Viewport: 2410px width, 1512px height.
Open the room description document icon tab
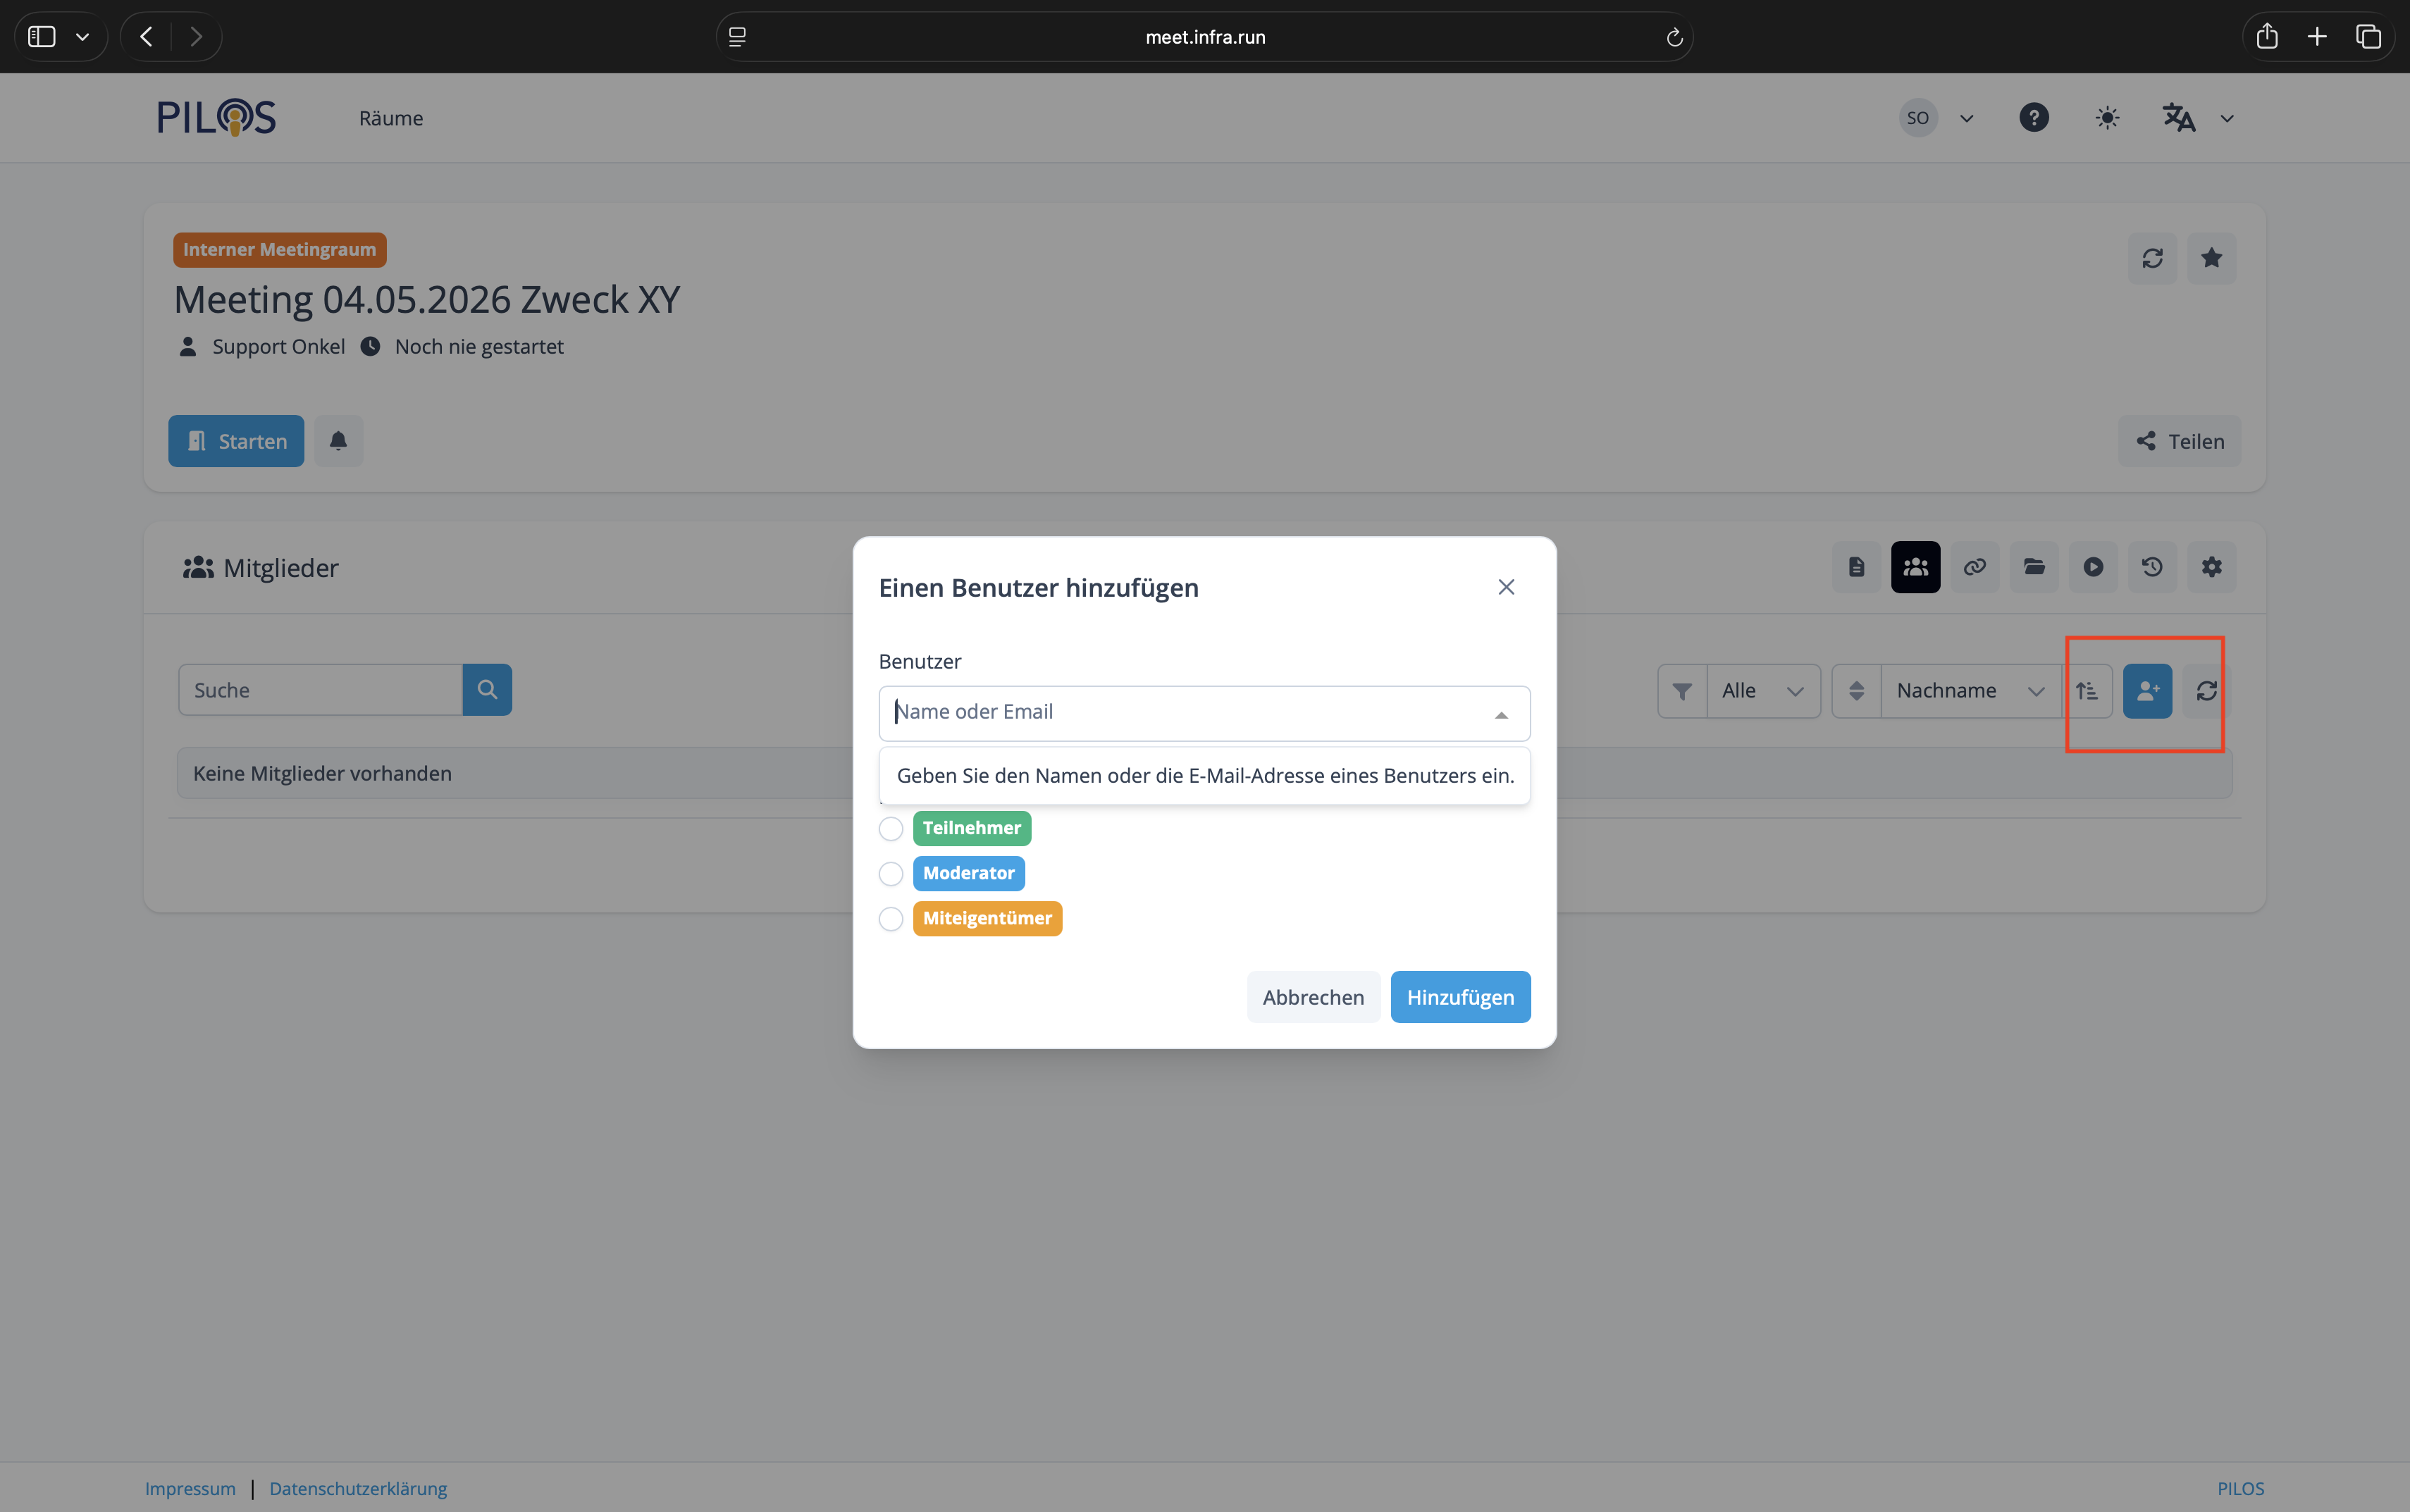pos(1856,567)
